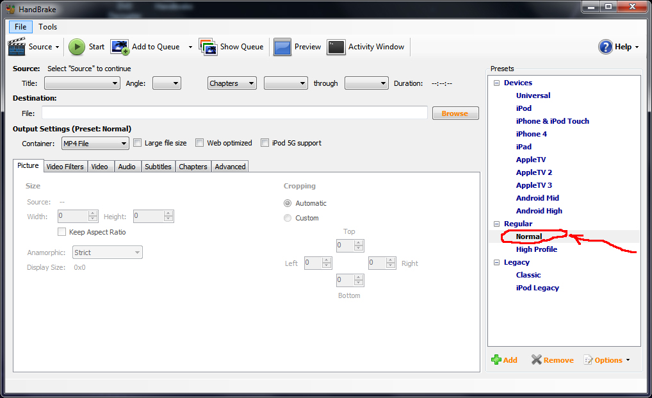Open the Tools menu
This screenshot has height=398, width=652.
[x=48, y=27]
